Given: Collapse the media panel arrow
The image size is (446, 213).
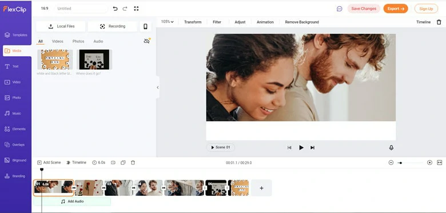Looking at the screenshot, I should pyautogui.click(x=158, y=88).
